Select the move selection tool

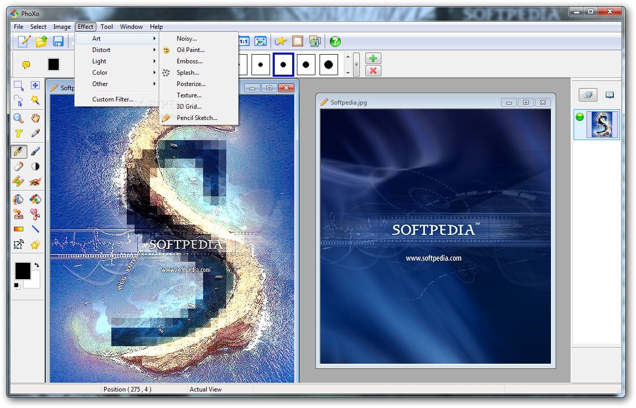(35, 86)
